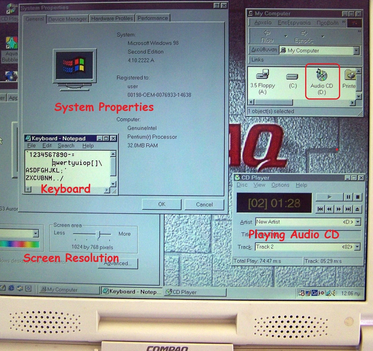Switch to the Device Manager tab
This screenshot has height=351, width=373.
(67, 18)
